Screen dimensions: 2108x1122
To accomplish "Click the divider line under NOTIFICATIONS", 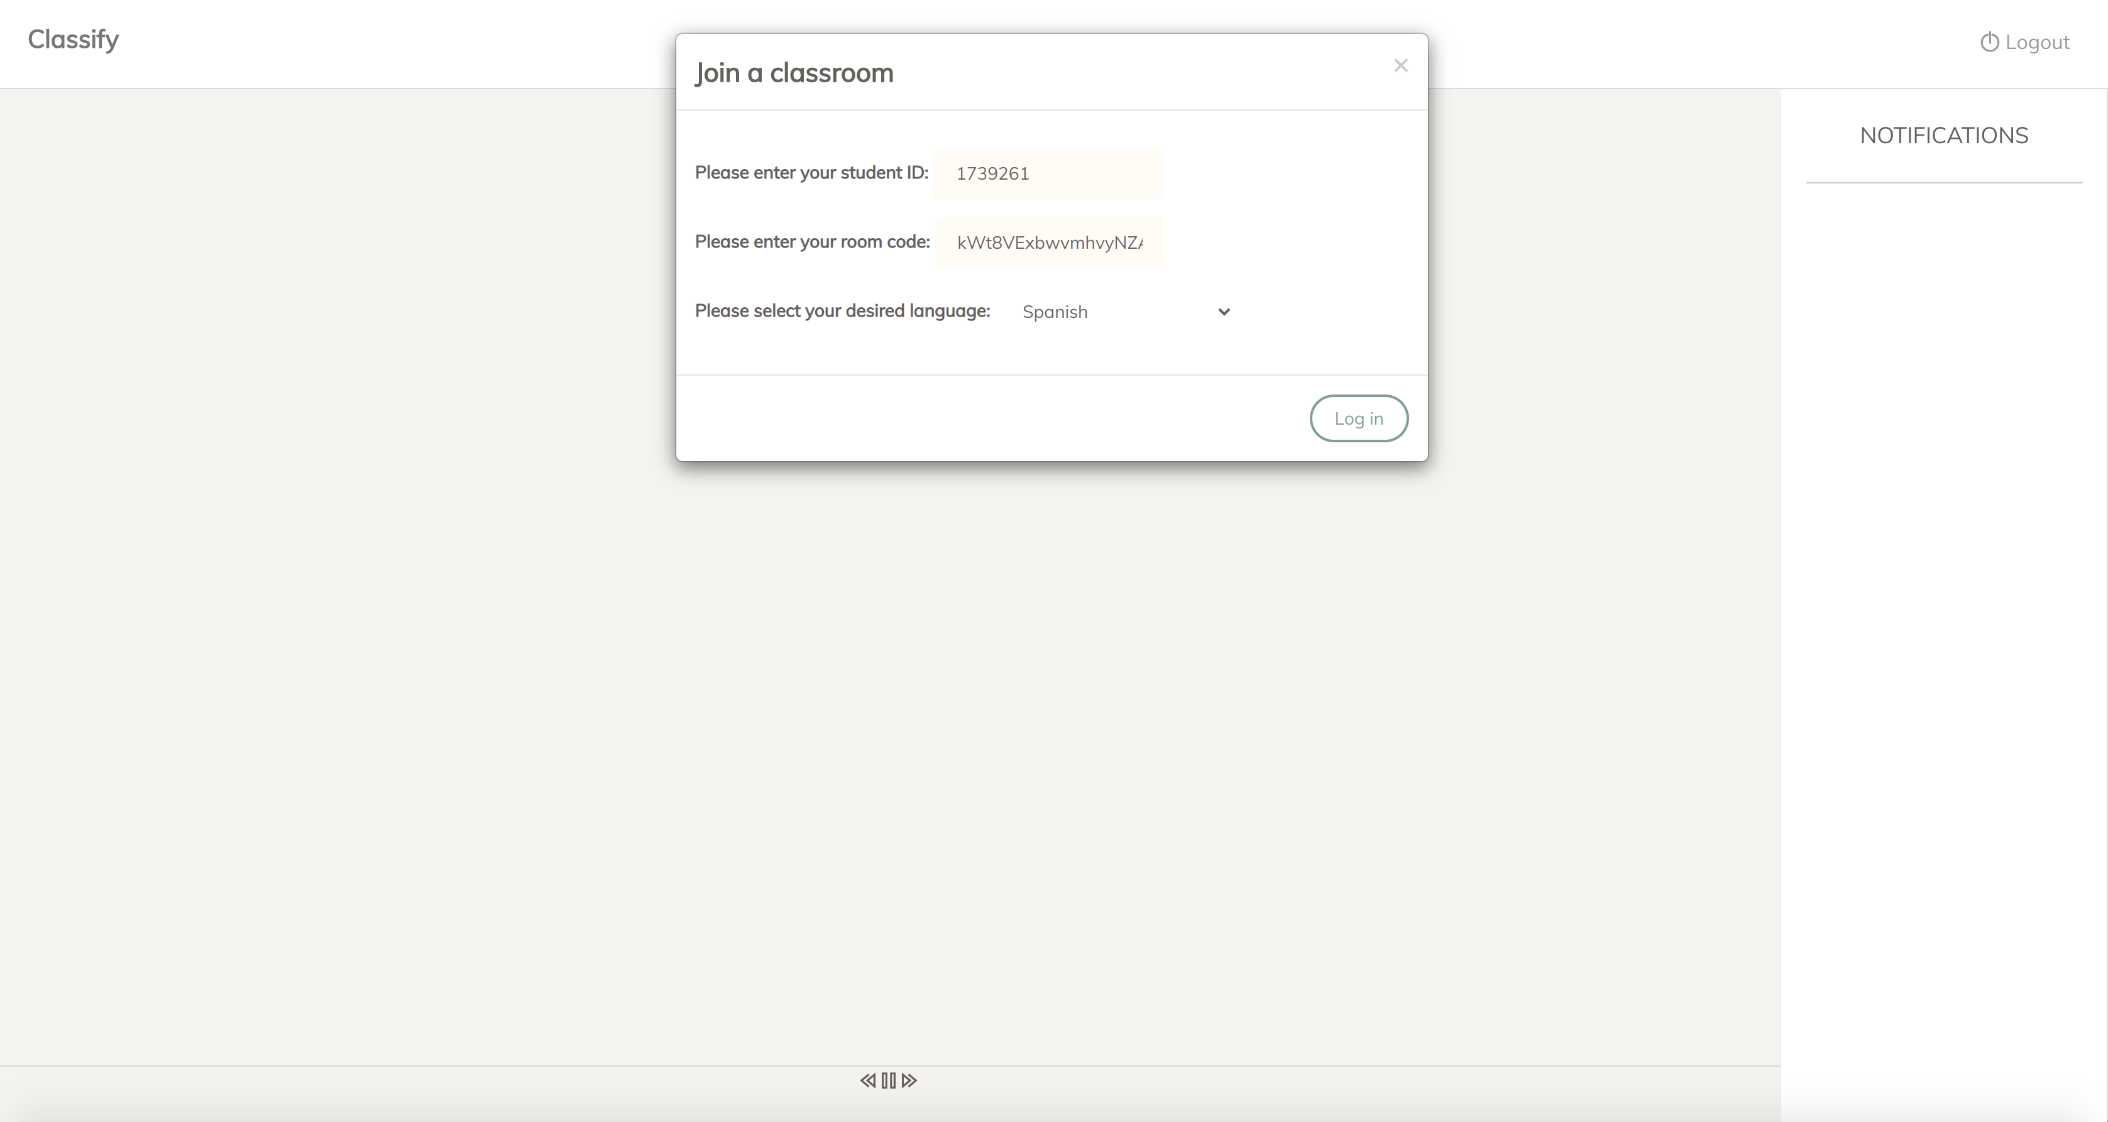I will (1943, 182).
